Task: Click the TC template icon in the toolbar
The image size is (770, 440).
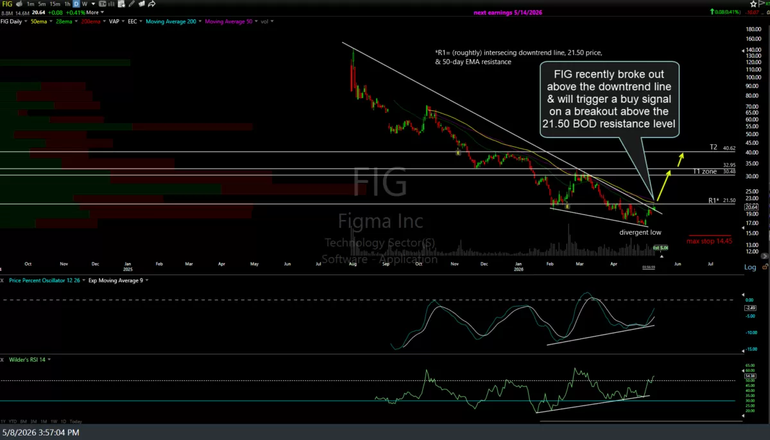Action: coord(103,4)
